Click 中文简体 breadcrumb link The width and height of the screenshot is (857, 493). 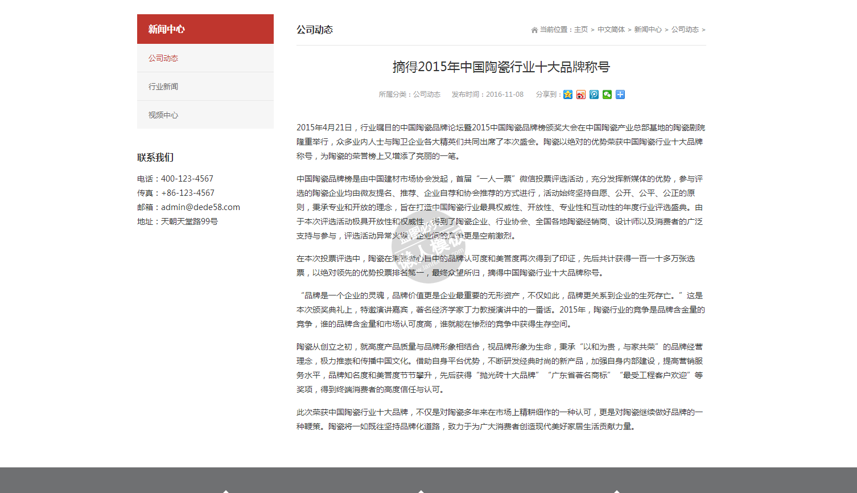(611, 30)
